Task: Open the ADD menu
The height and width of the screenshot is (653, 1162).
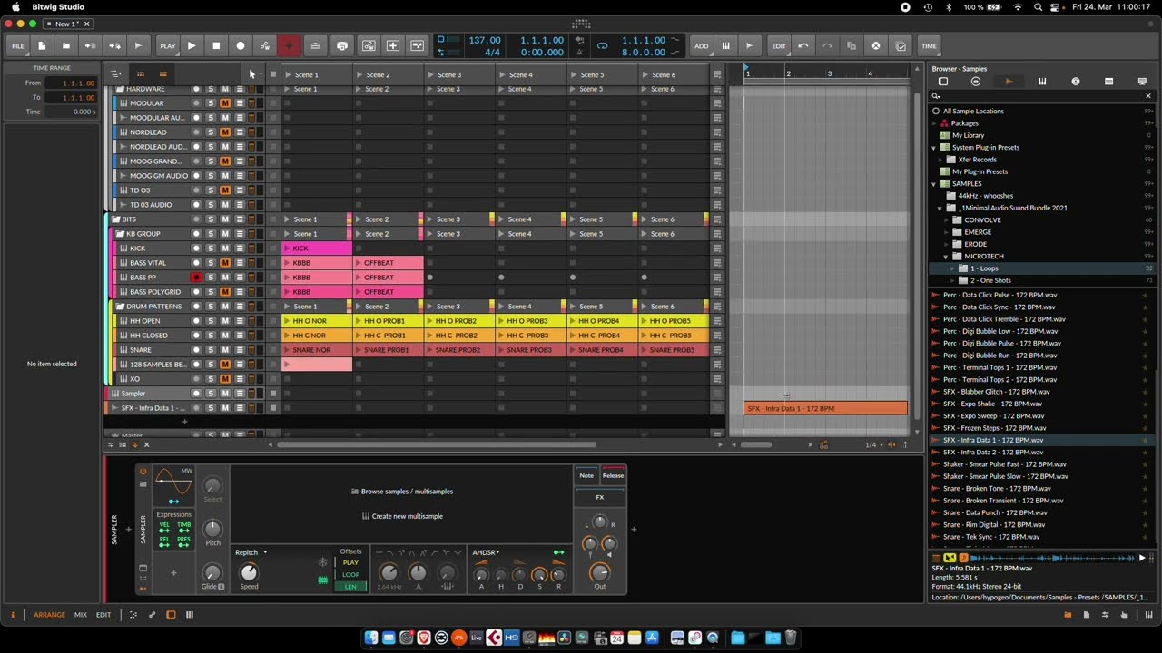Action: [702, 45]
